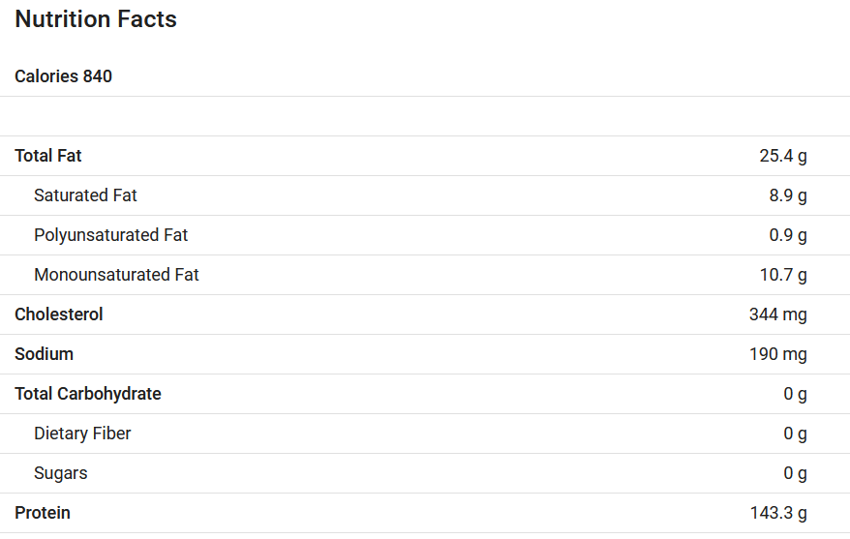
Task: Click the 8.9 g saturated fat value
Action: (788, 195)
